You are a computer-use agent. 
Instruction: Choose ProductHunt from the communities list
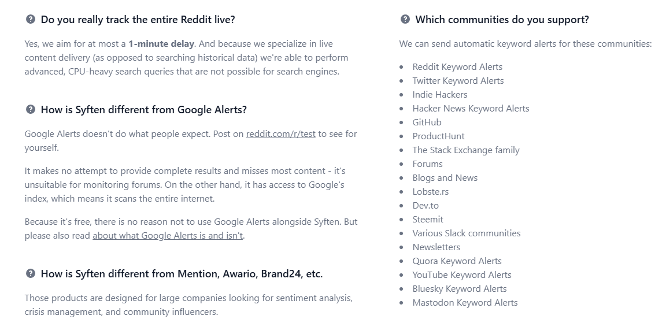point(438,136)
